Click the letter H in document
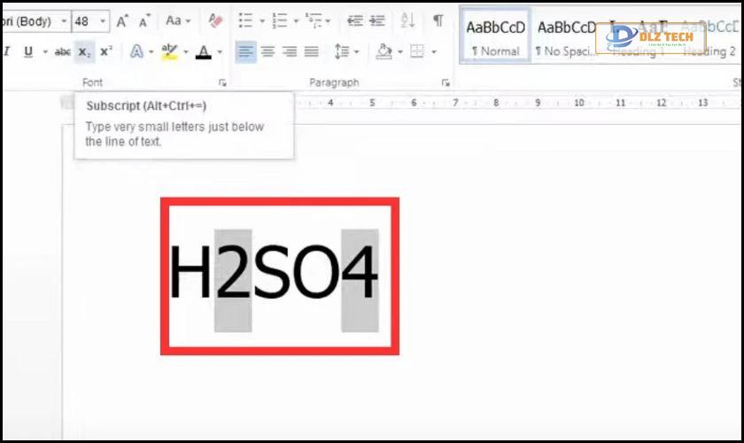This screenshot has width=744, height=443. pyautogui.click(x=190, y=272)
